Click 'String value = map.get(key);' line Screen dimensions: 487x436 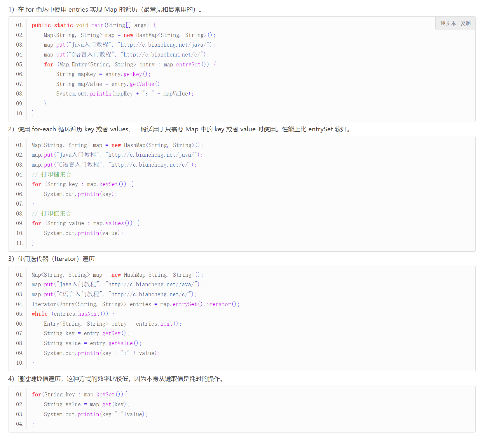tap(87, 405)
